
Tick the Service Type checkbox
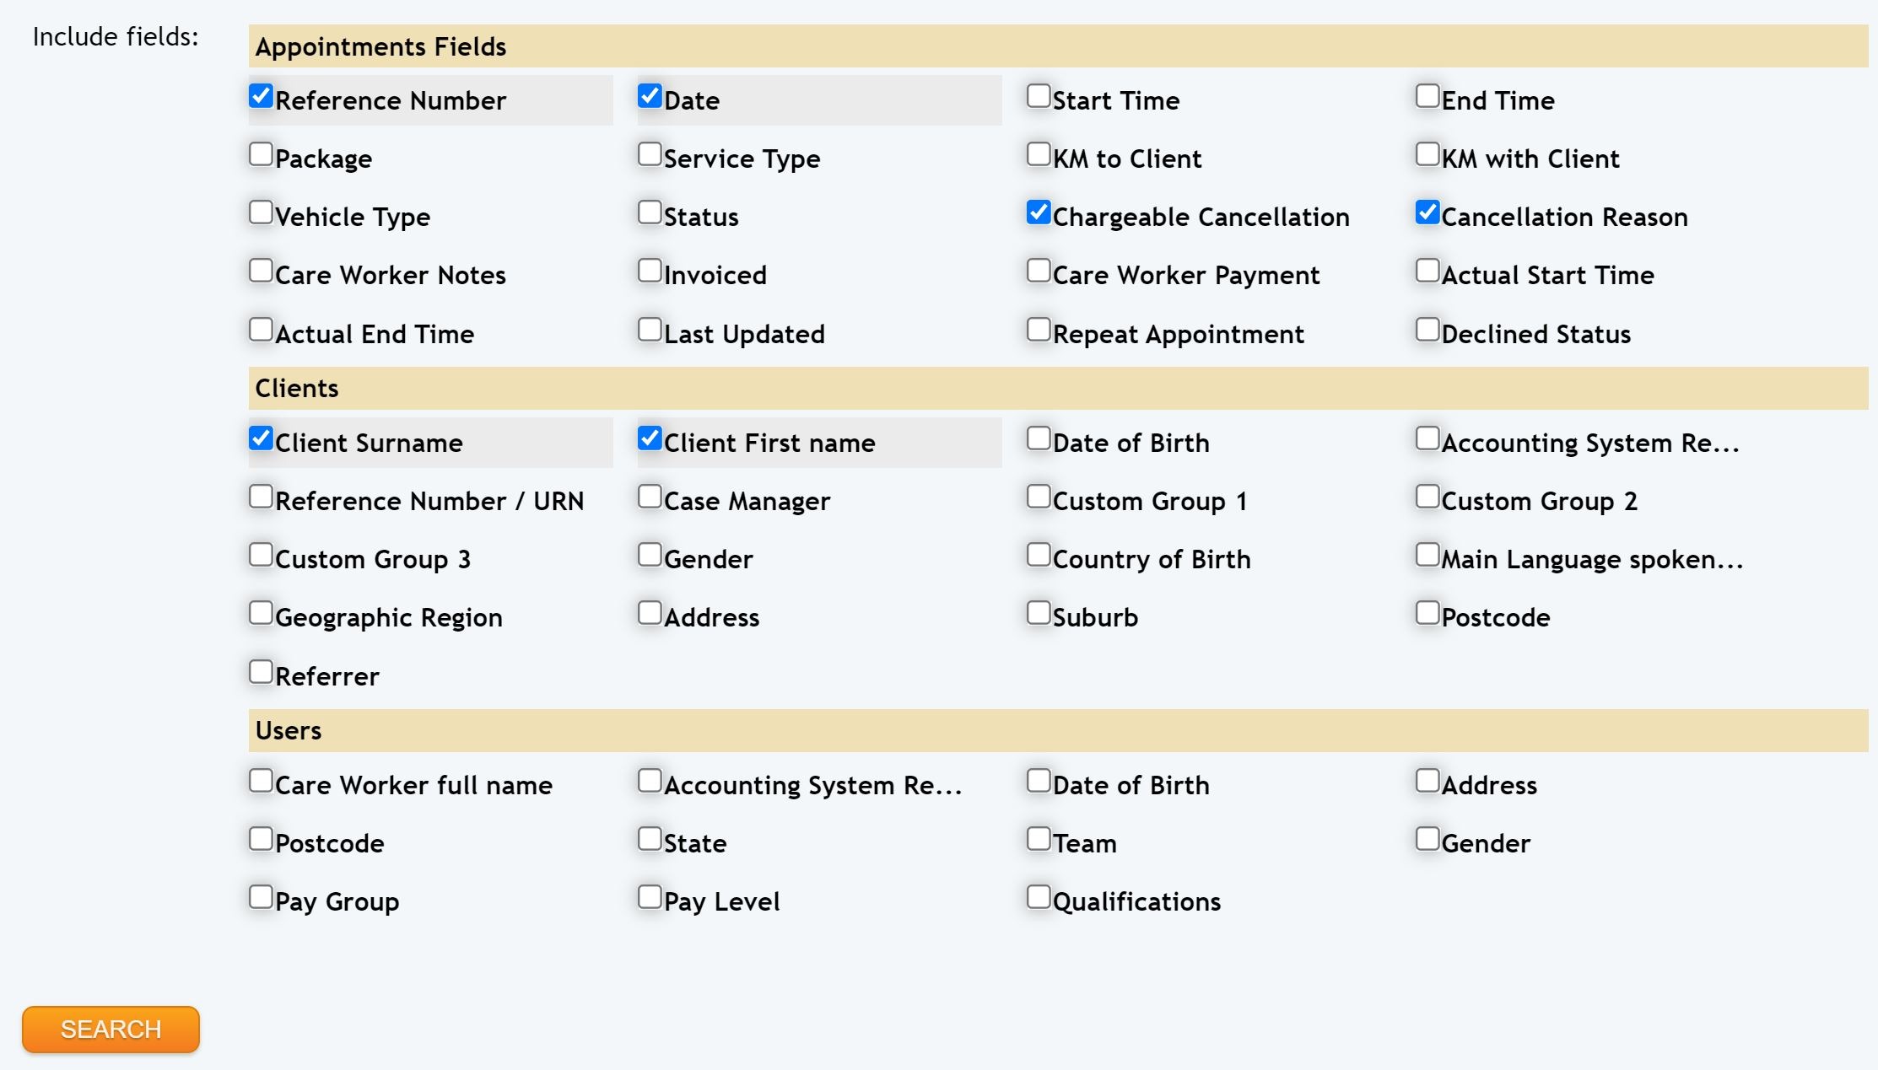click(x=650, y=154)
